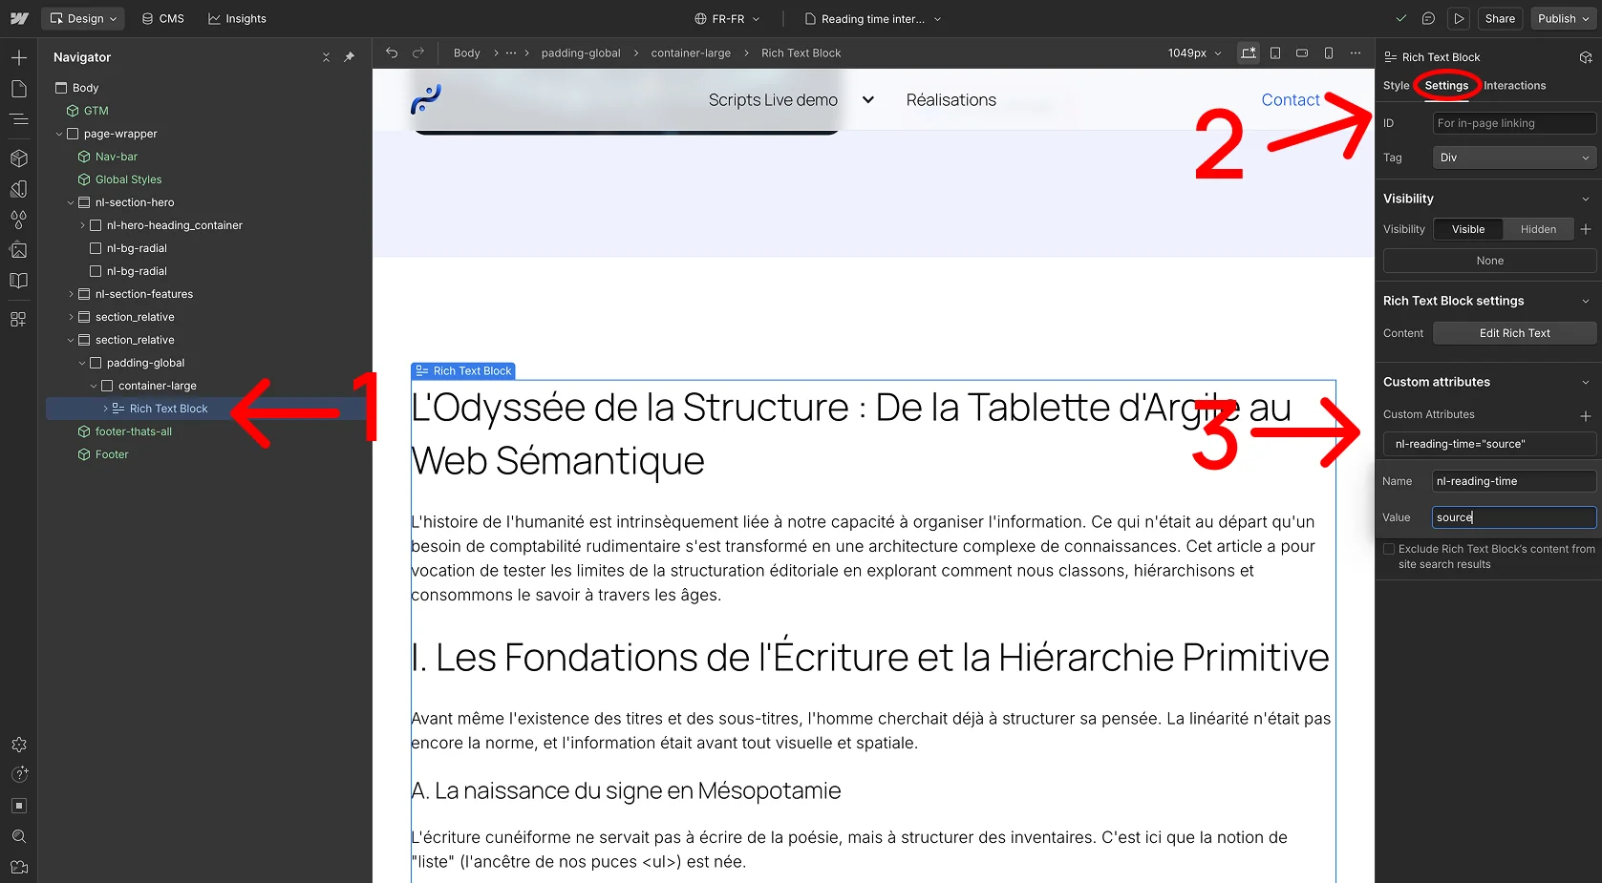Open the Add Elements panel
Viewport: 1602px width, 883px height.
[18, 57]
